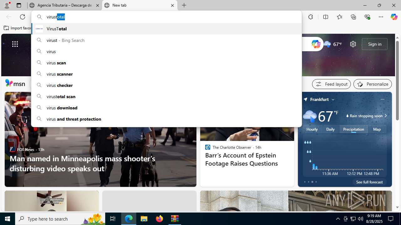Screen dimensions: 401x225
Task: Show hidden system tray icons
Action: 338,219
